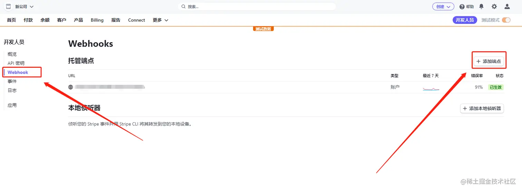Click the 最近 7 天 column header
The width and height of the screenshot is (522, 191).
point(431,76)
